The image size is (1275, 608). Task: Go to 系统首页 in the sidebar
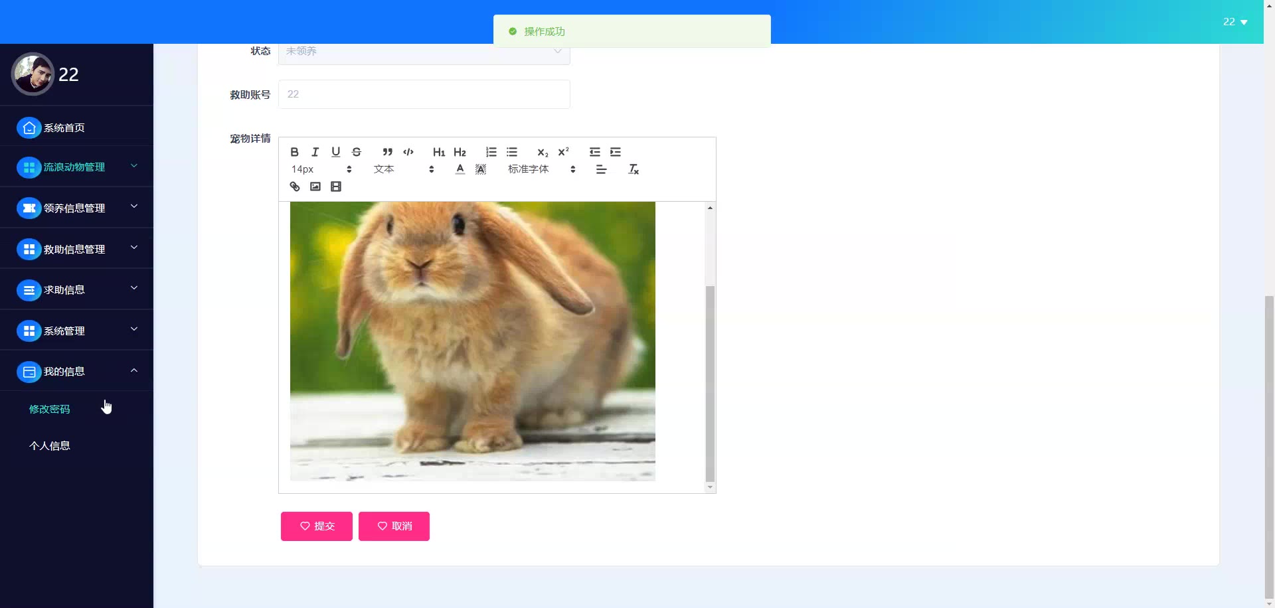(x=64, y=128)
